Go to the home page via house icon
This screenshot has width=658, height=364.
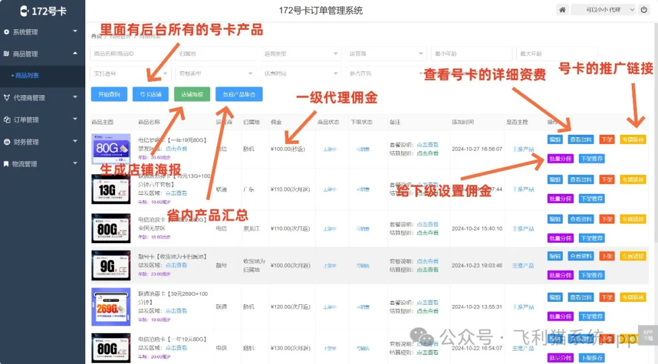point(562,10)
